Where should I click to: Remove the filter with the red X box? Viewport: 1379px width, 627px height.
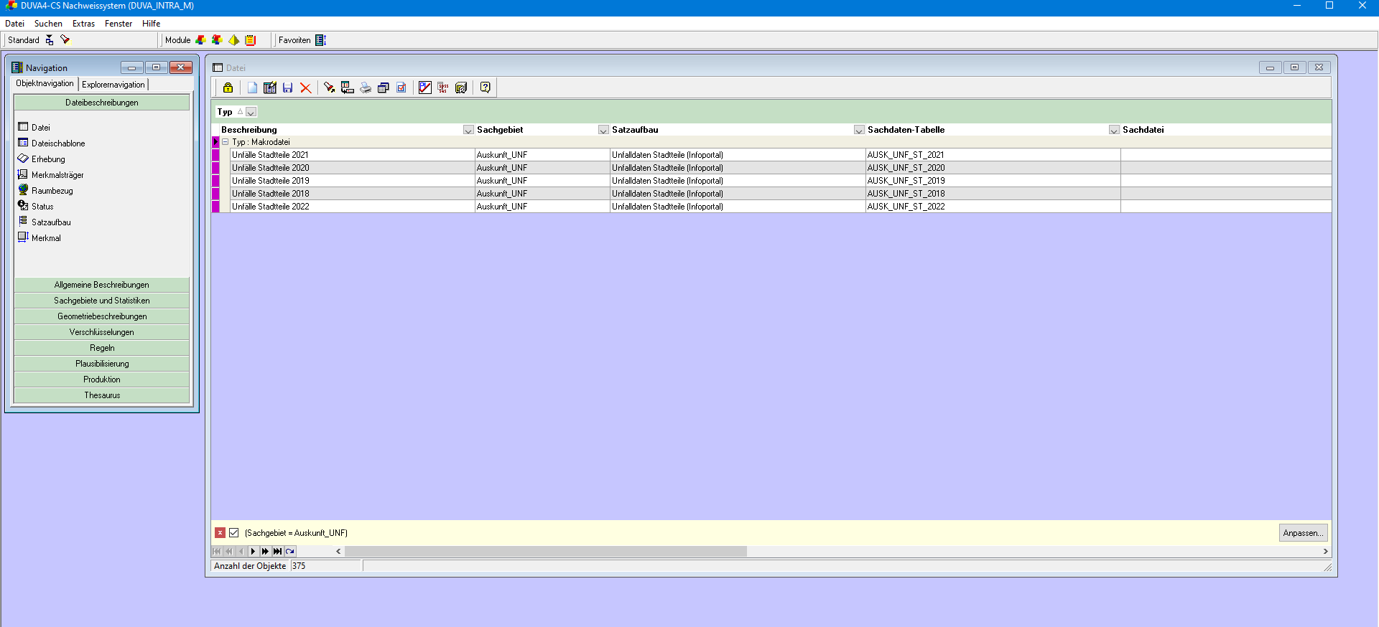coord(220,533)
